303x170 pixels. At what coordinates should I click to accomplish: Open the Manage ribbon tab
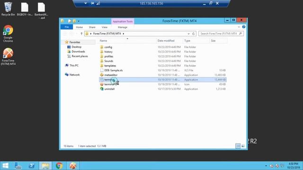(x=123, y=27)
